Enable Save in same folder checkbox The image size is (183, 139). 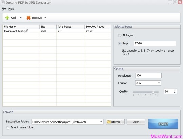[7, 127]
